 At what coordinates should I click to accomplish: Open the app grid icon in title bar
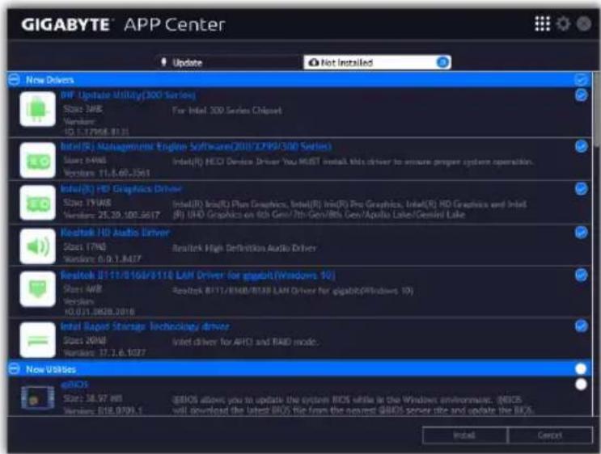[x=543, y=23]
